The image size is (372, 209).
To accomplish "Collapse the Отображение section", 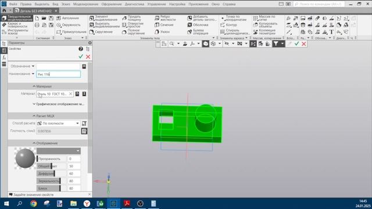I will pyautogui.click(x=45, y=143).
